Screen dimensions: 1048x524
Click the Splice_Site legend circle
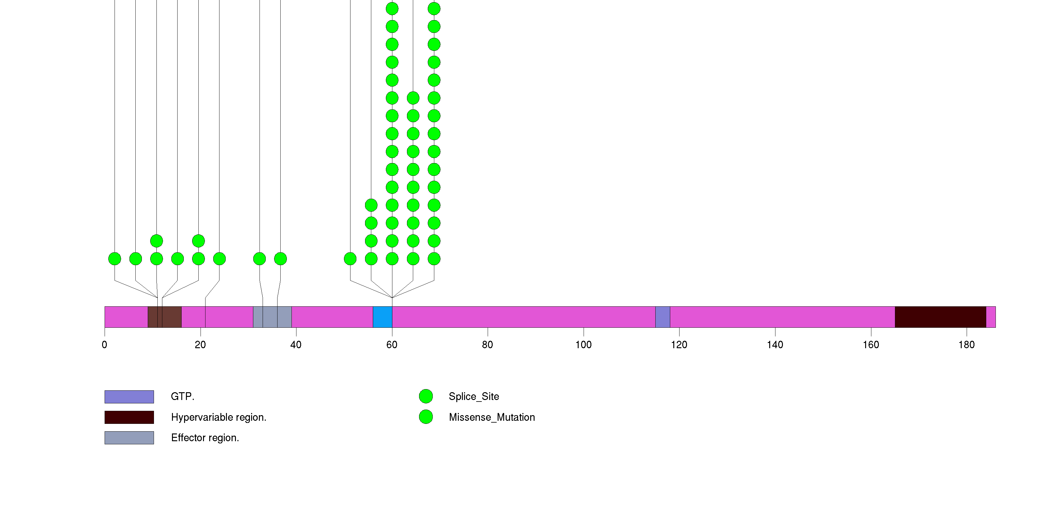(x=426, y=396)
